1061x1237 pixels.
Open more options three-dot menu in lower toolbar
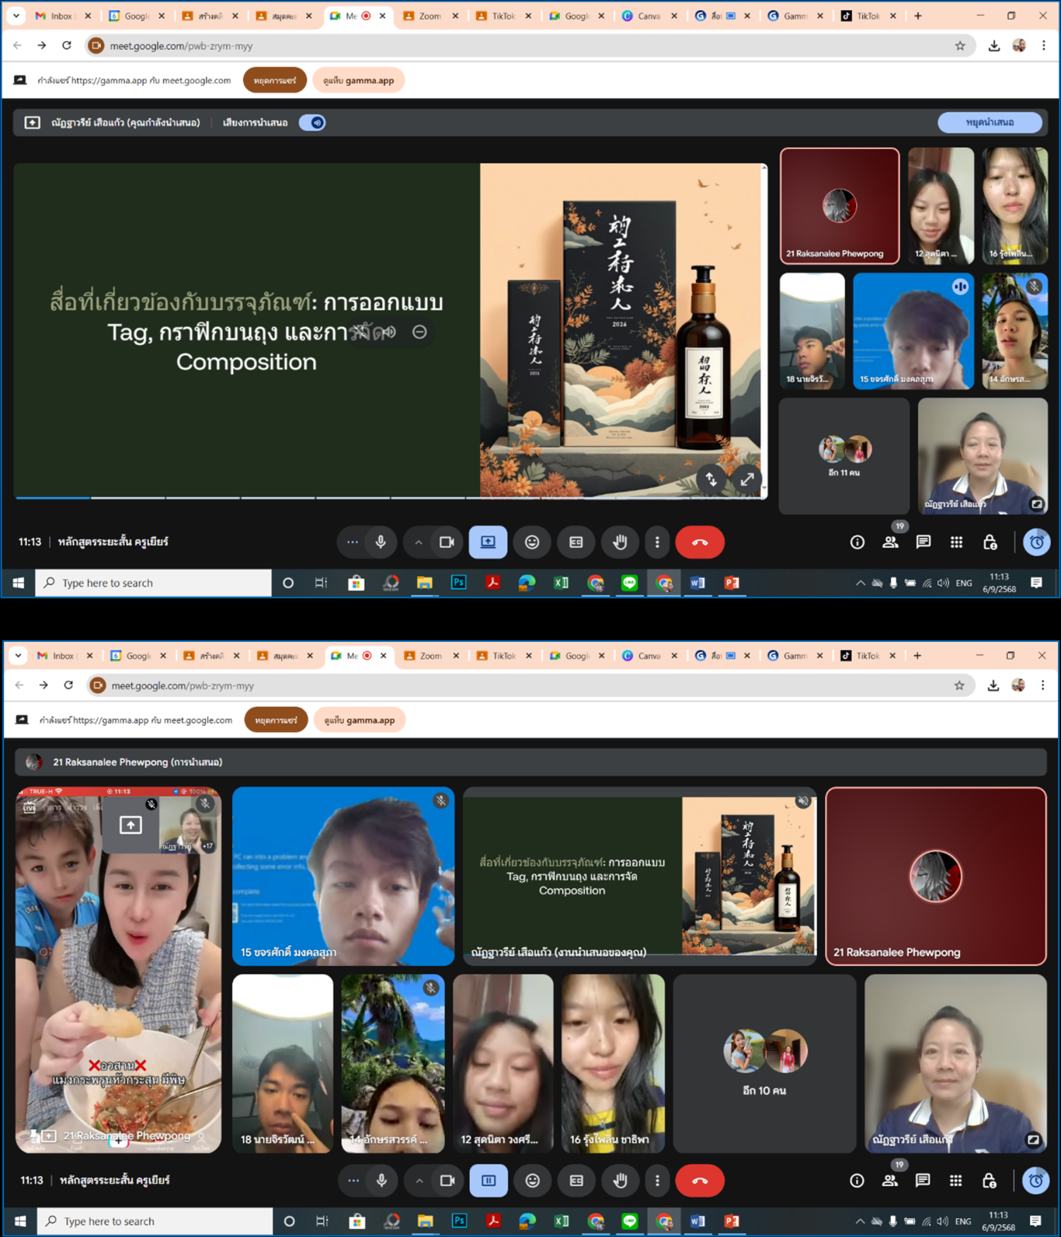(657, 1180)
